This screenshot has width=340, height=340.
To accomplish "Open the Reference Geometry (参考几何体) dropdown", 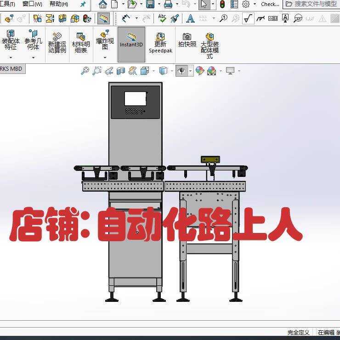I will 33,57.
